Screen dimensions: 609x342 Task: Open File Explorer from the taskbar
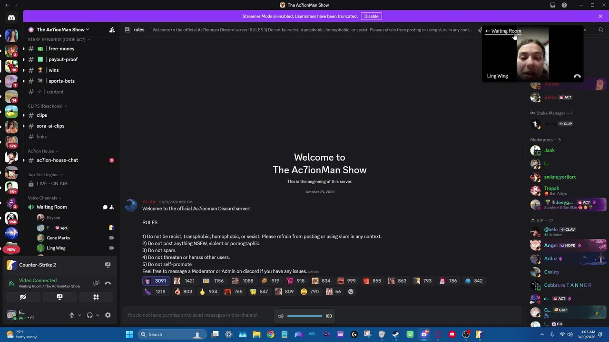tap(256, 334)
